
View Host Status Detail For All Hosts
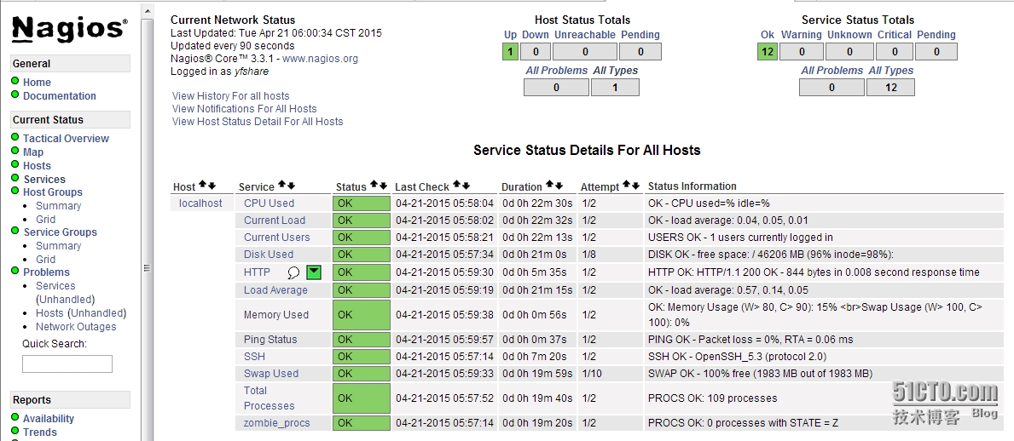(x=258, y=122)
